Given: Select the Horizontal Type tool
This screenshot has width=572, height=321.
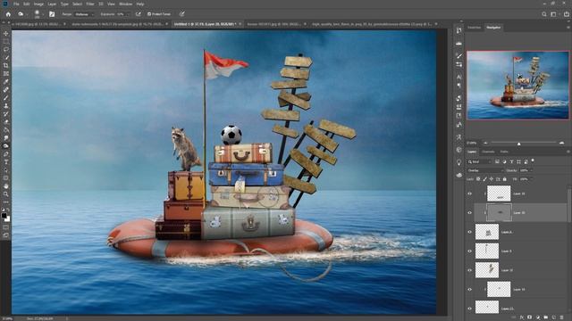Looking at the screenshot, I should click(6, 161).
